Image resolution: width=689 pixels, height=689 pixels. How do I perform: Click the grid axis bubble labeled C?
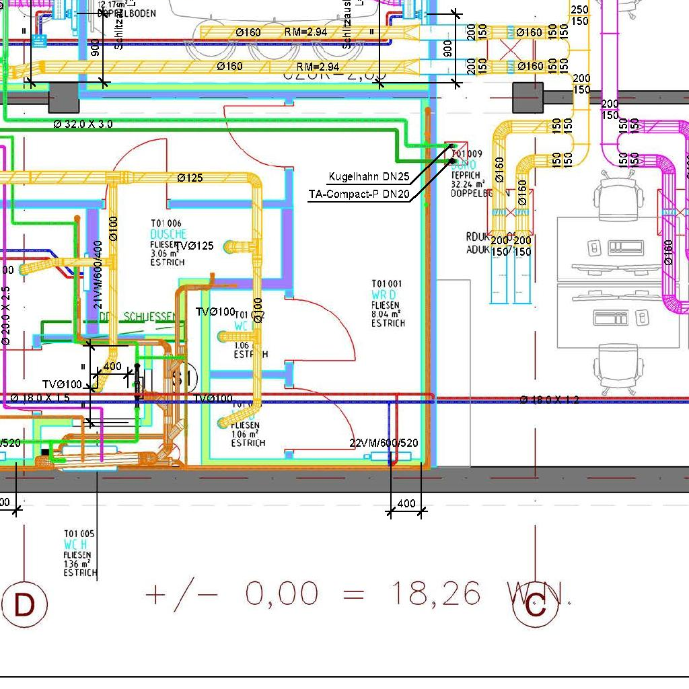click(x=536, y=605)
